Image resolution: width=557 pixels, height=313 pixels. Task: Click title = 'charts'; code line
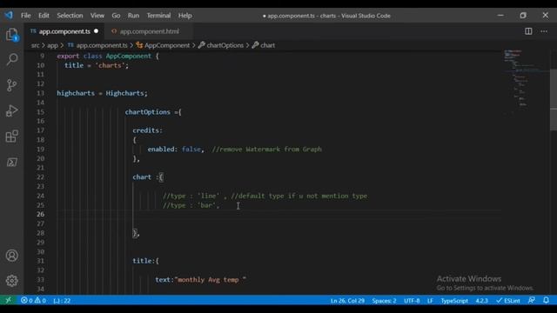point(97,65)
